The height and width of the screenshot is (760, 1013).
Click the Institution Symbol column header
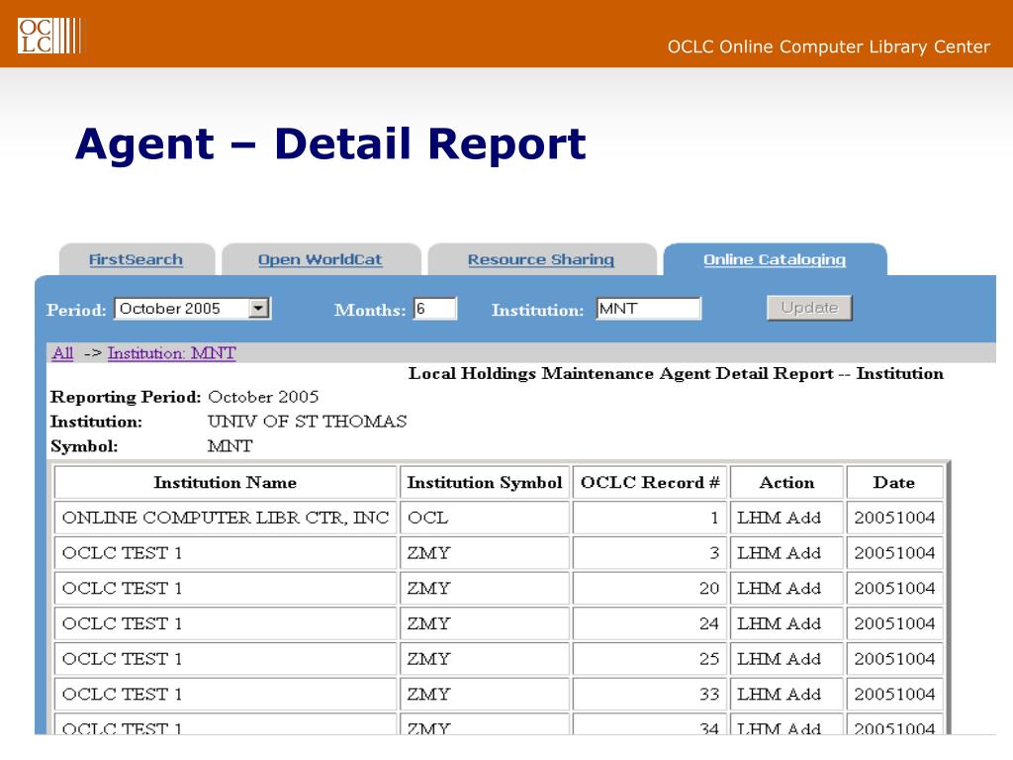pyautogui.click(x=485, y=482)
